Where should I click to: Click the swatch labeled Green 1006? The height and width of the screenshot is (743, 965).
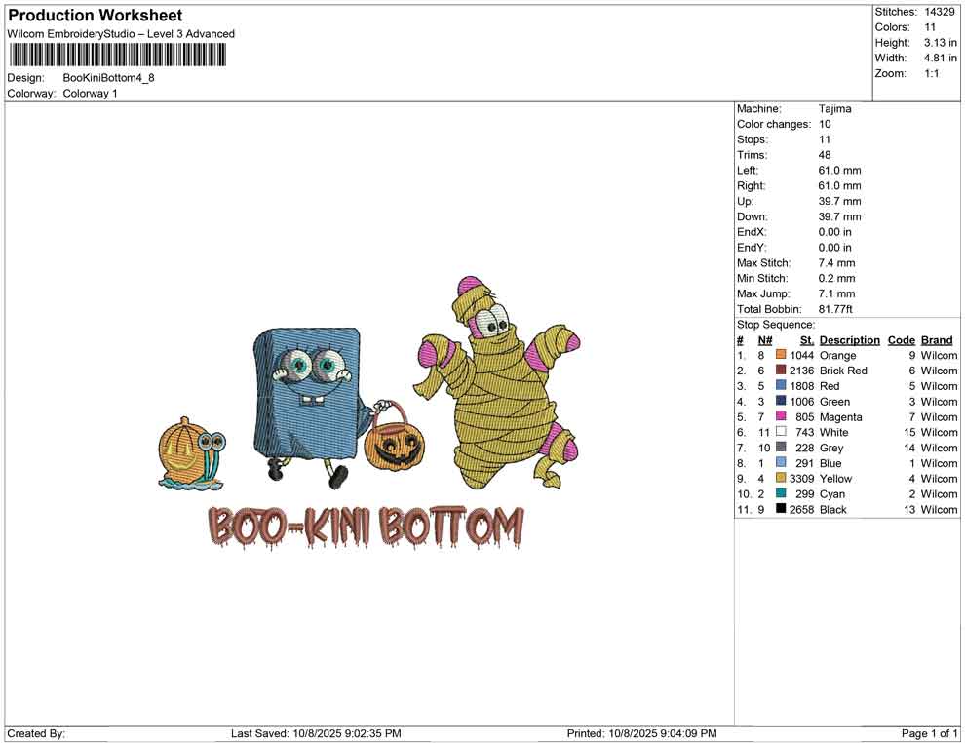(x=781, y=401)
